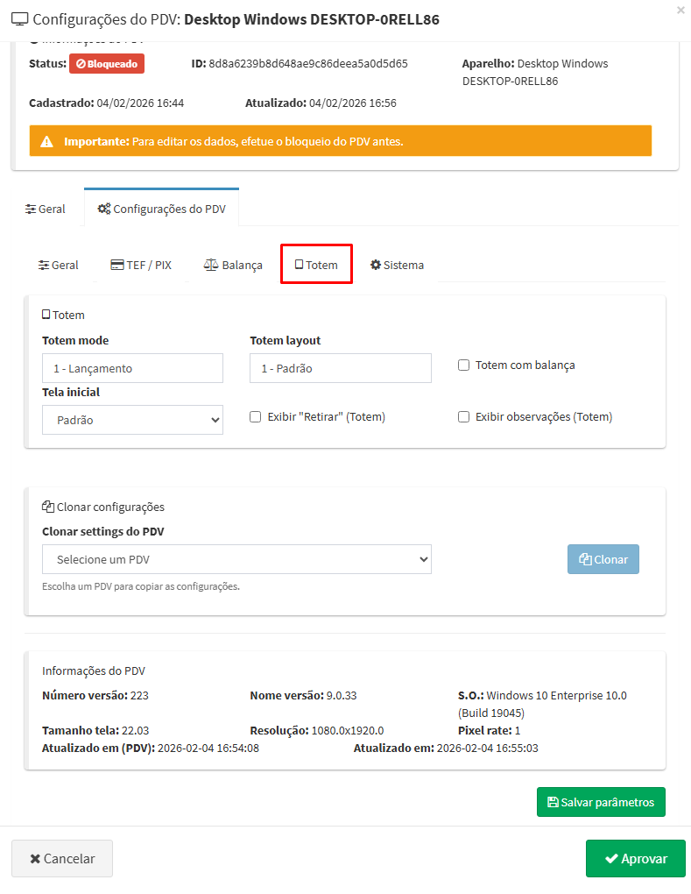Click the monitor icon in the dialog title
The height and width of the screenshot is (894, 691).
click(18, 19)
